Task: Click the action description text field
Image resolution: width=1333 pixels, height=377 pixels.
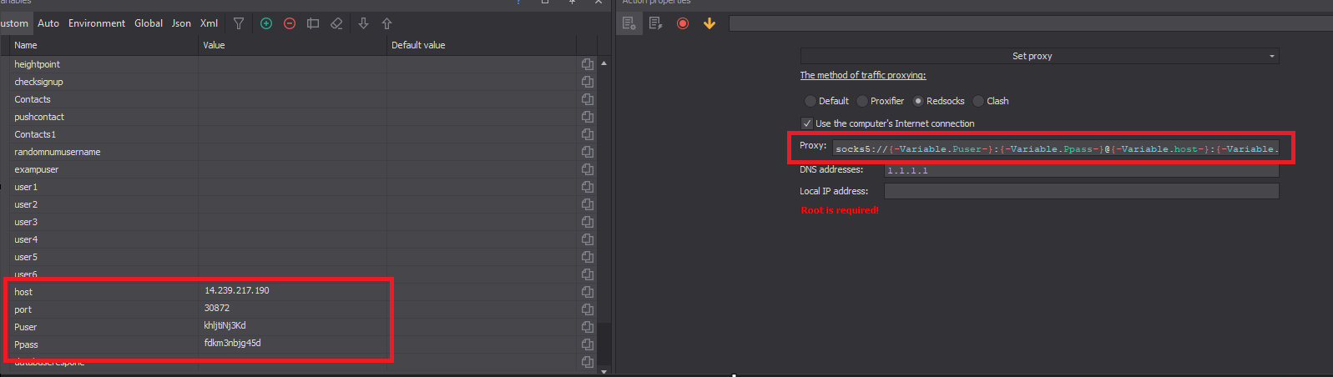Action: pos(1031,23)
